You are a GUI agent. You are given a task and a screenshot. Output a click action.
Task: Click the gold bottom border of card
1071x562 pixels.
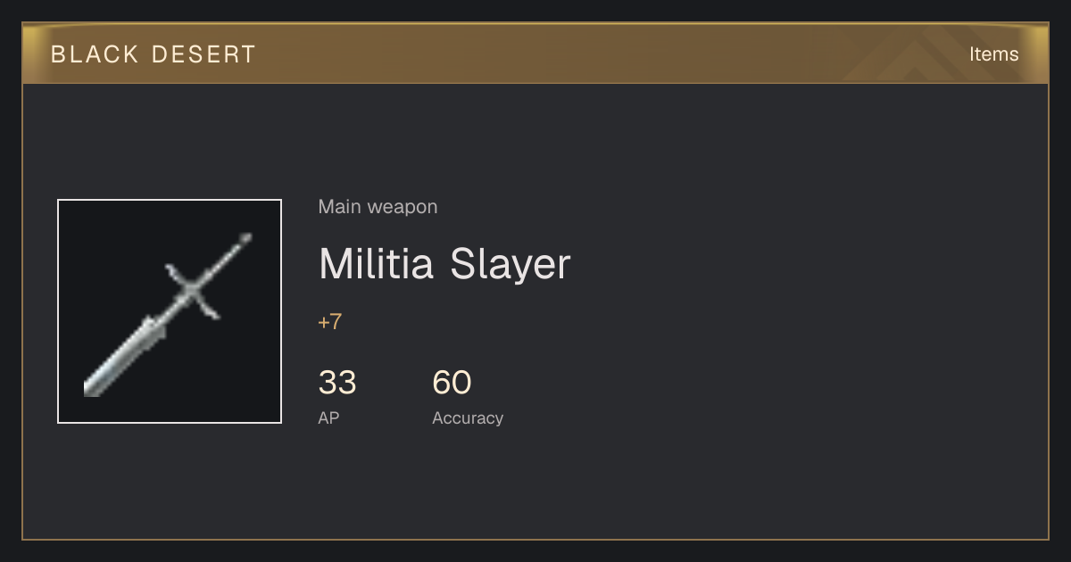[x=535, y=539]
